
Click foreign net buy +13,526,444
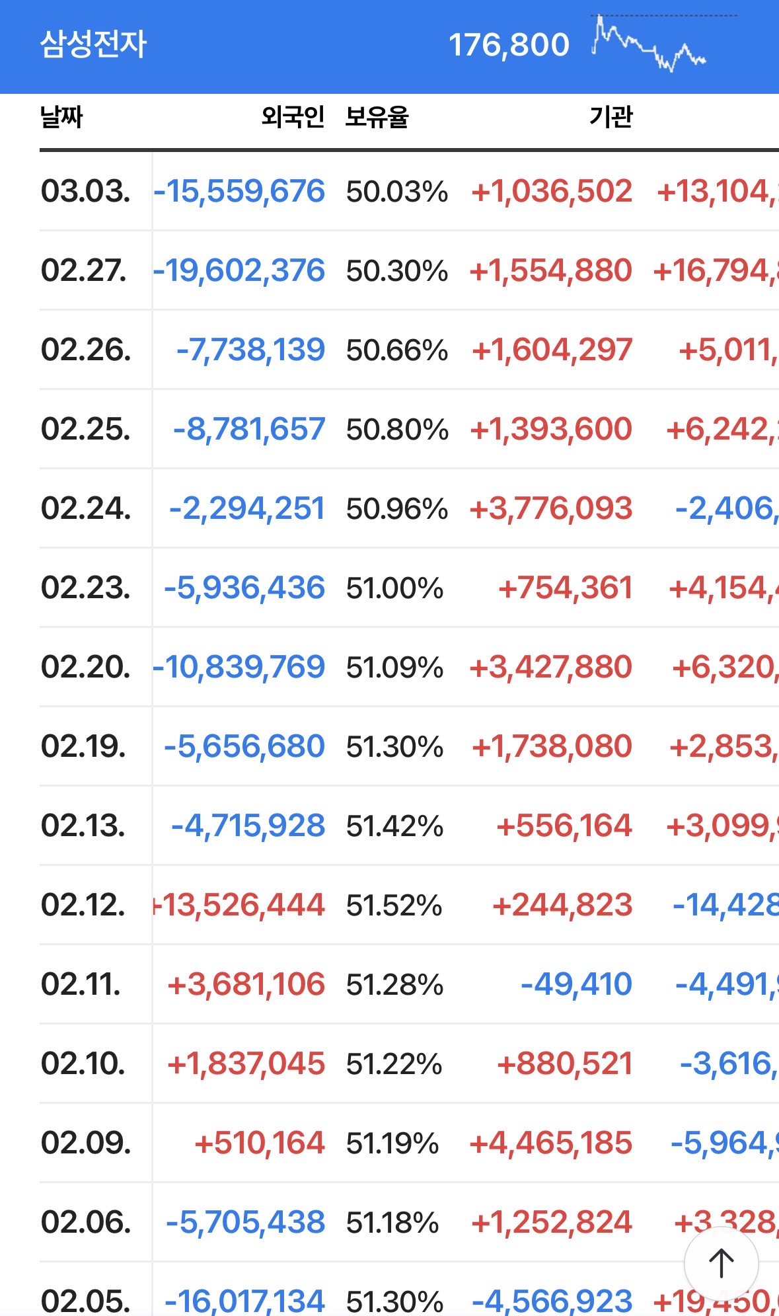[241, 905]
